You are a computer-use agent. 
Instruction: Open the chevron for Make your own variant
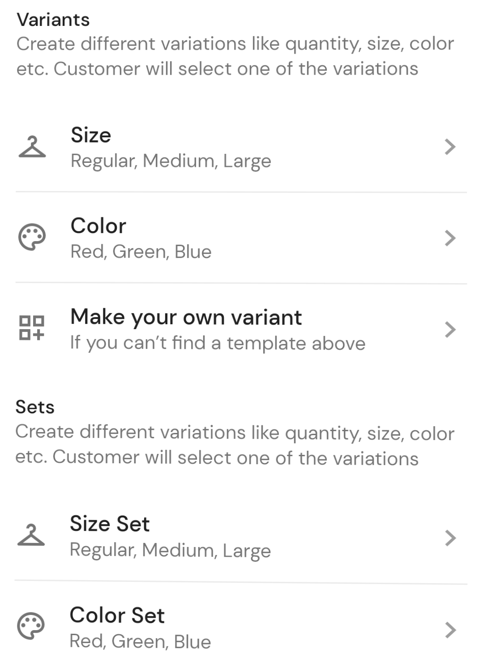click(x=450, y=330)
